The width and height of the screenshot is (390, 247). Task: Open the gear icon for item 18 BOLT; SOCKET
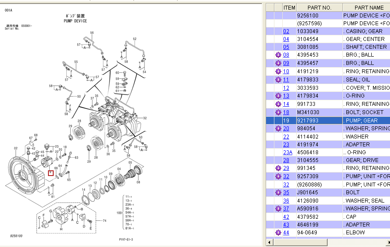coord(278,112)
